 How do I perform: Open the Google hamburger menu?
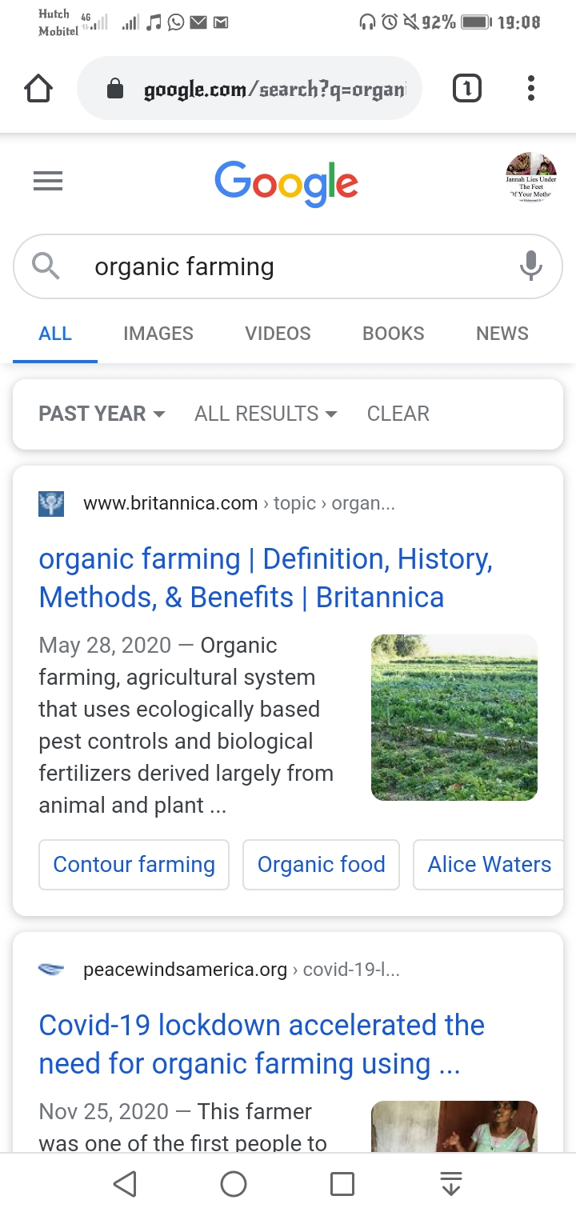pyautogui.click(x=48, y=182)
